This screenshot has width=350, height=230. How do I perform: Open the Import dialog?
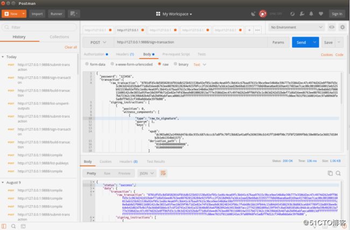tap(37, 14)
